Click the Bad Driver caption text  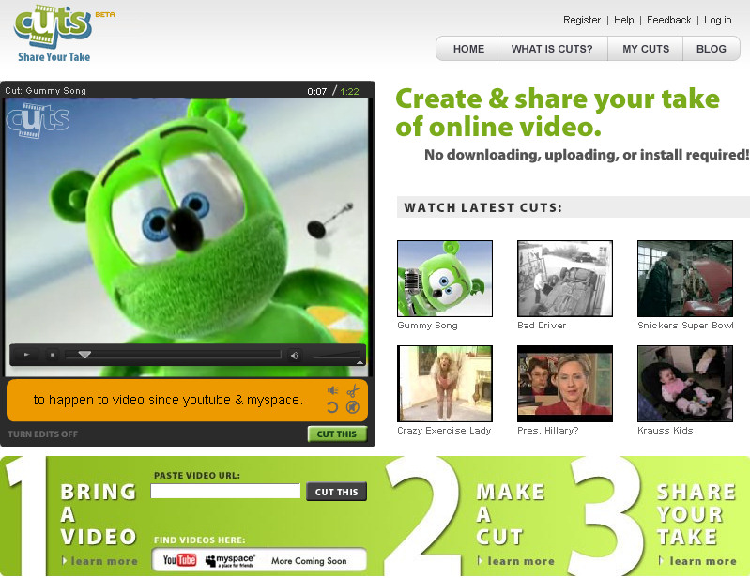pos(542,325)
